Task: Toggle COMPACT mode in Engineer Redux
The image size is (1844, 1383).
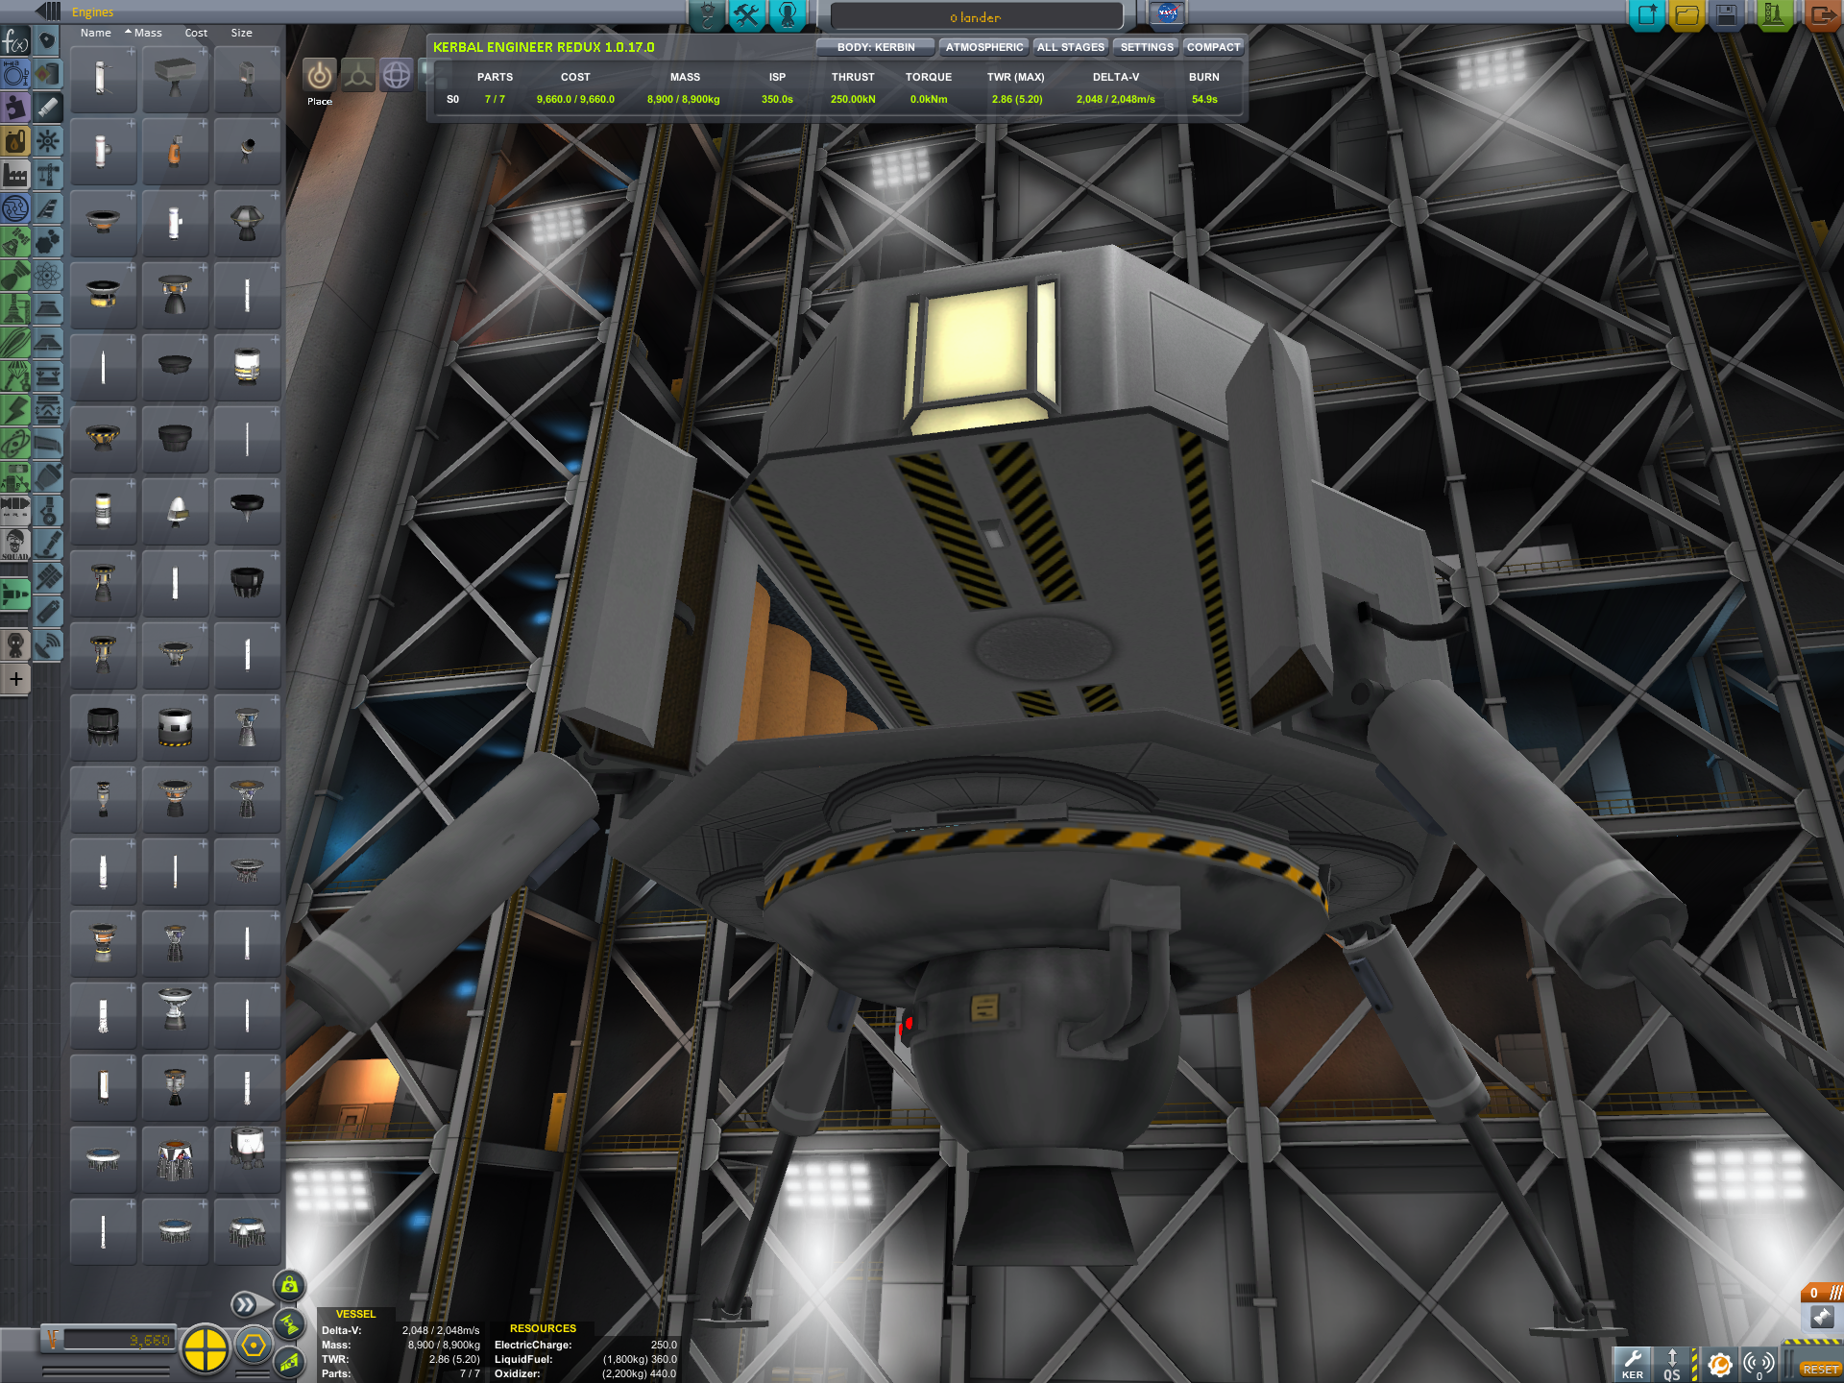Action: (x=1213, y=47)
